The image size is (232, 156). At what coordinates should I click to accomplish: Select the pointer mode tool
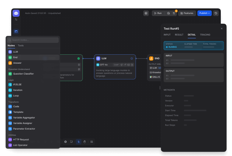(x=78, y=142)
